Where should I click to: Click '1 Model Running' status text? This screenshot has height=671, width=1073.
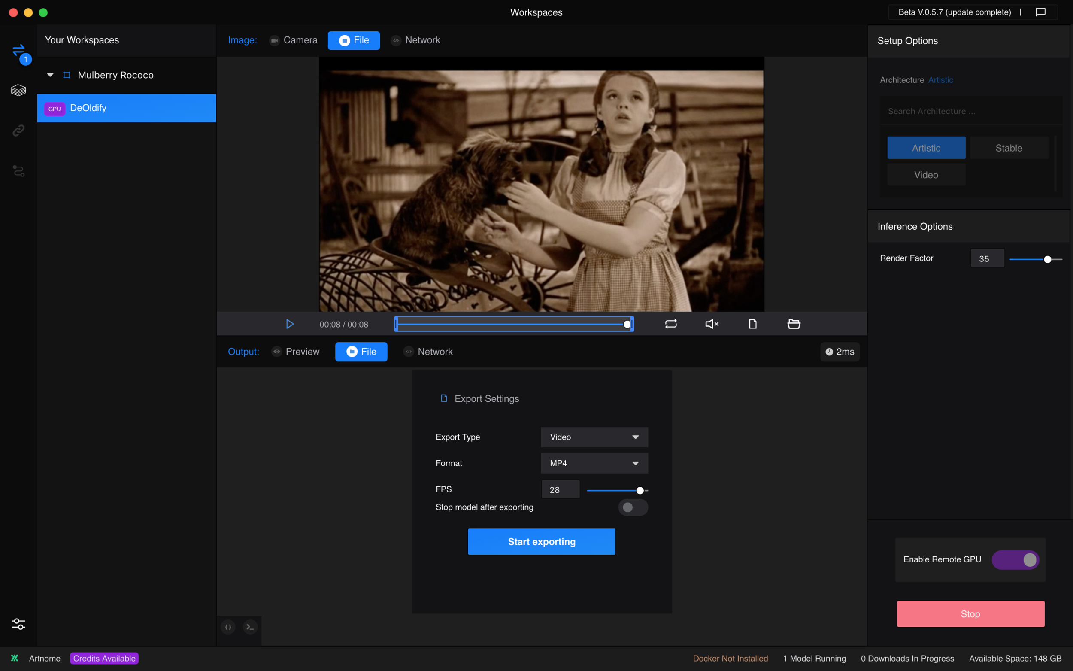click(x=814, y=658)
